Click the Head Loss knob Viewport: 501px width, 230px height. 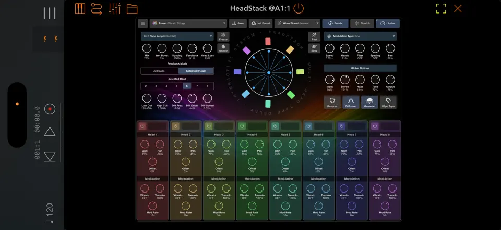coord(207,48)
